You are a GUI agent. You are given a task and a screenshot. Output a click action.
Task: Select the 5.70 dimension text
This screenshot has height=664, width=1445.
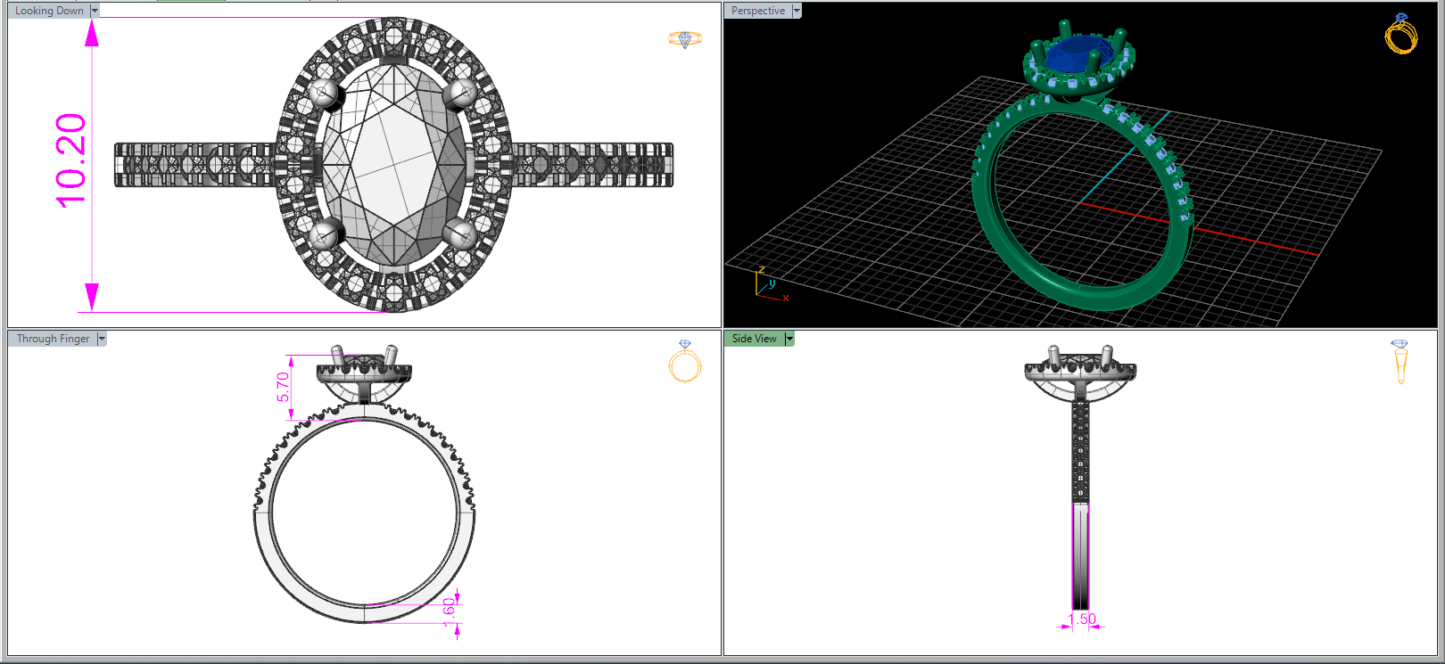[x=283, y=387]
